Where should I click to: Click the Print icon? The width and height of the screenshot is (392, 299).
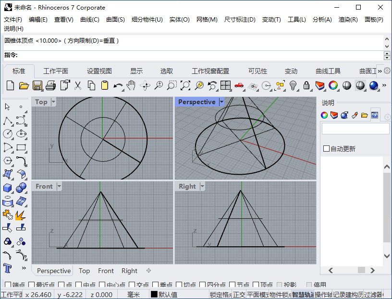(x=51, y=85)
